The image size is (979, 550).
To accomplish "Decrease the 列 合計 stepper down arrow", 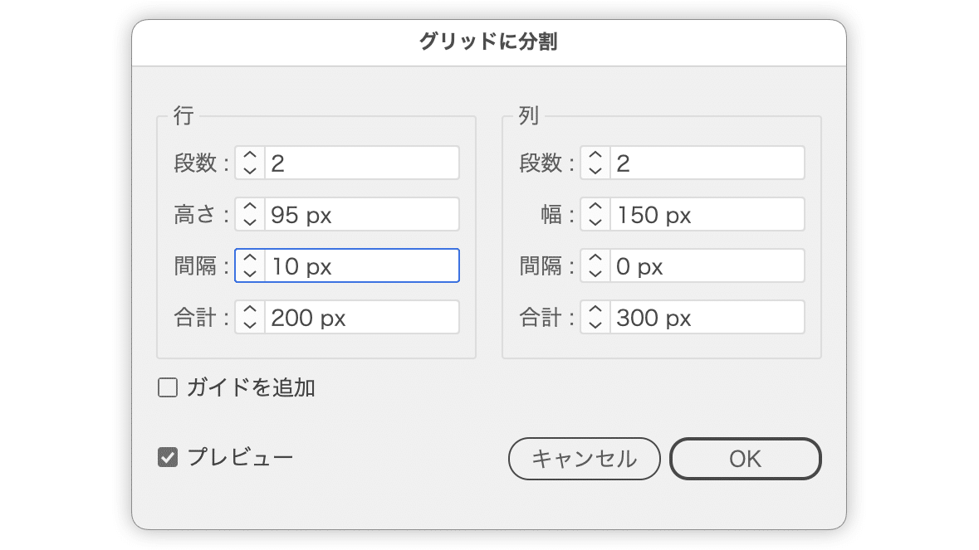I will coord(595,324).
